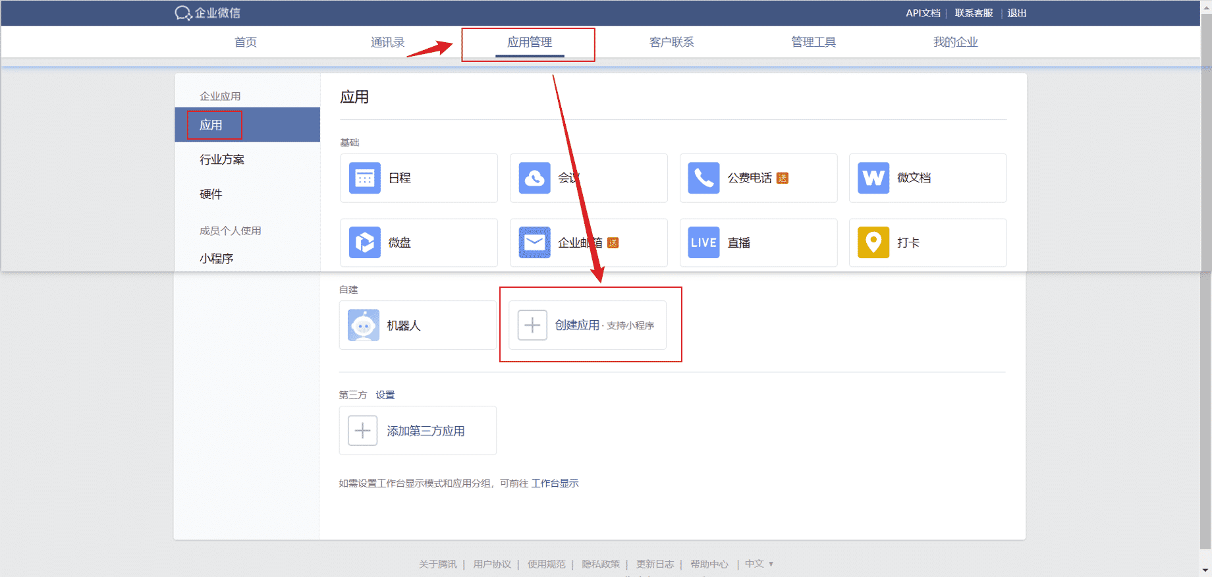Click the 机器人 app name

click(x=404, y=325)
